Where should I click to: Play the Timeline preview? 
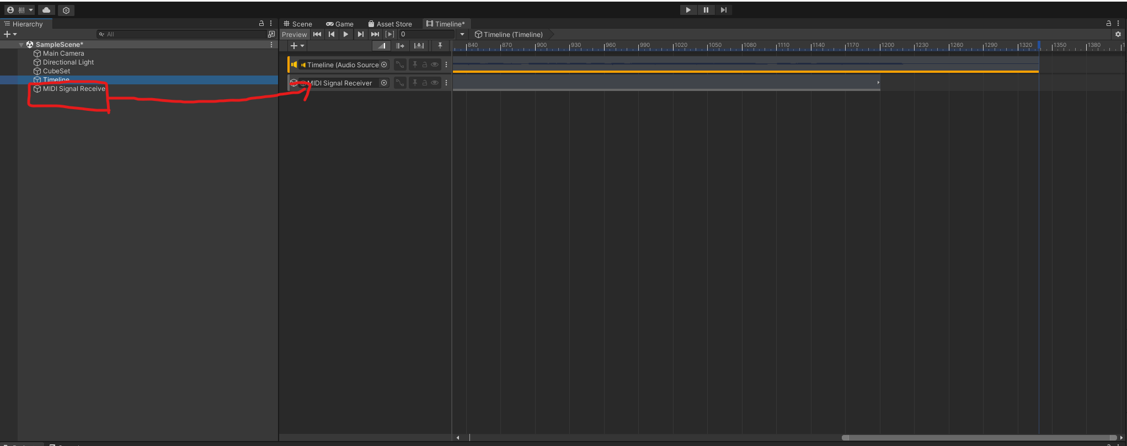(x=346, y=34)
